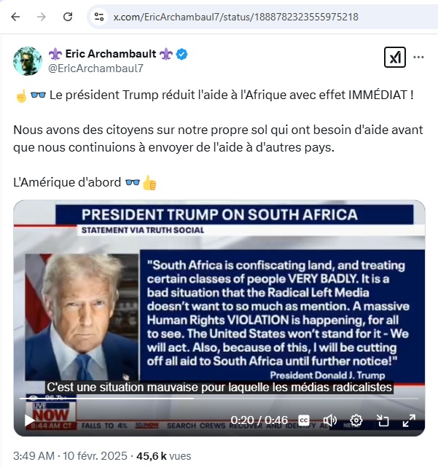The image size is (438, 467).
Task: Toggle closed captions on the video
Action: click(x=304, y=420)
